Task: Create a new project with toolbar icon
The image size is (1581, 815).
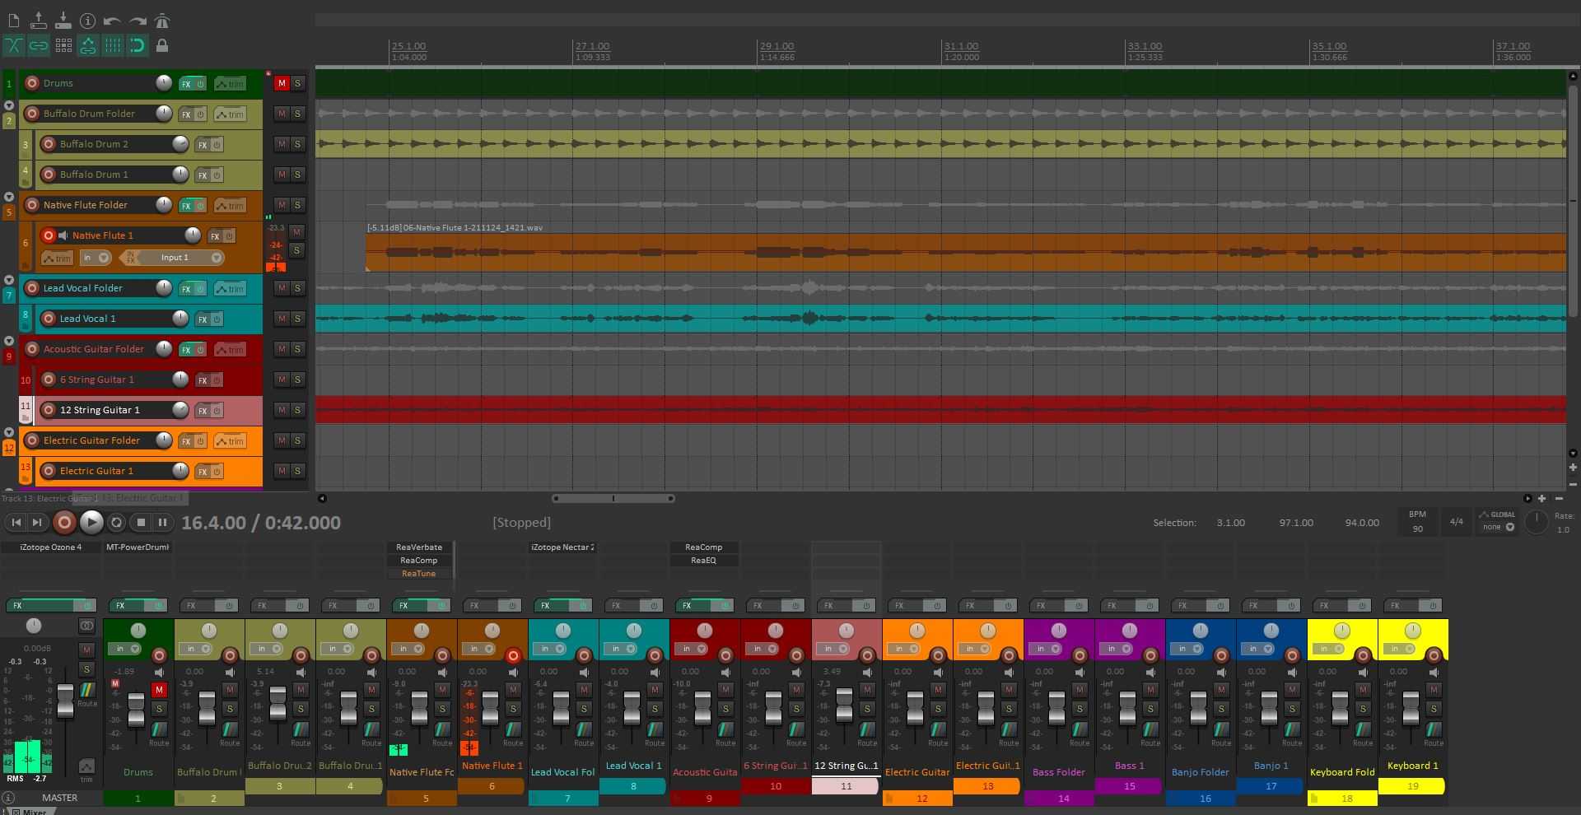Action: tap(14, 21)
